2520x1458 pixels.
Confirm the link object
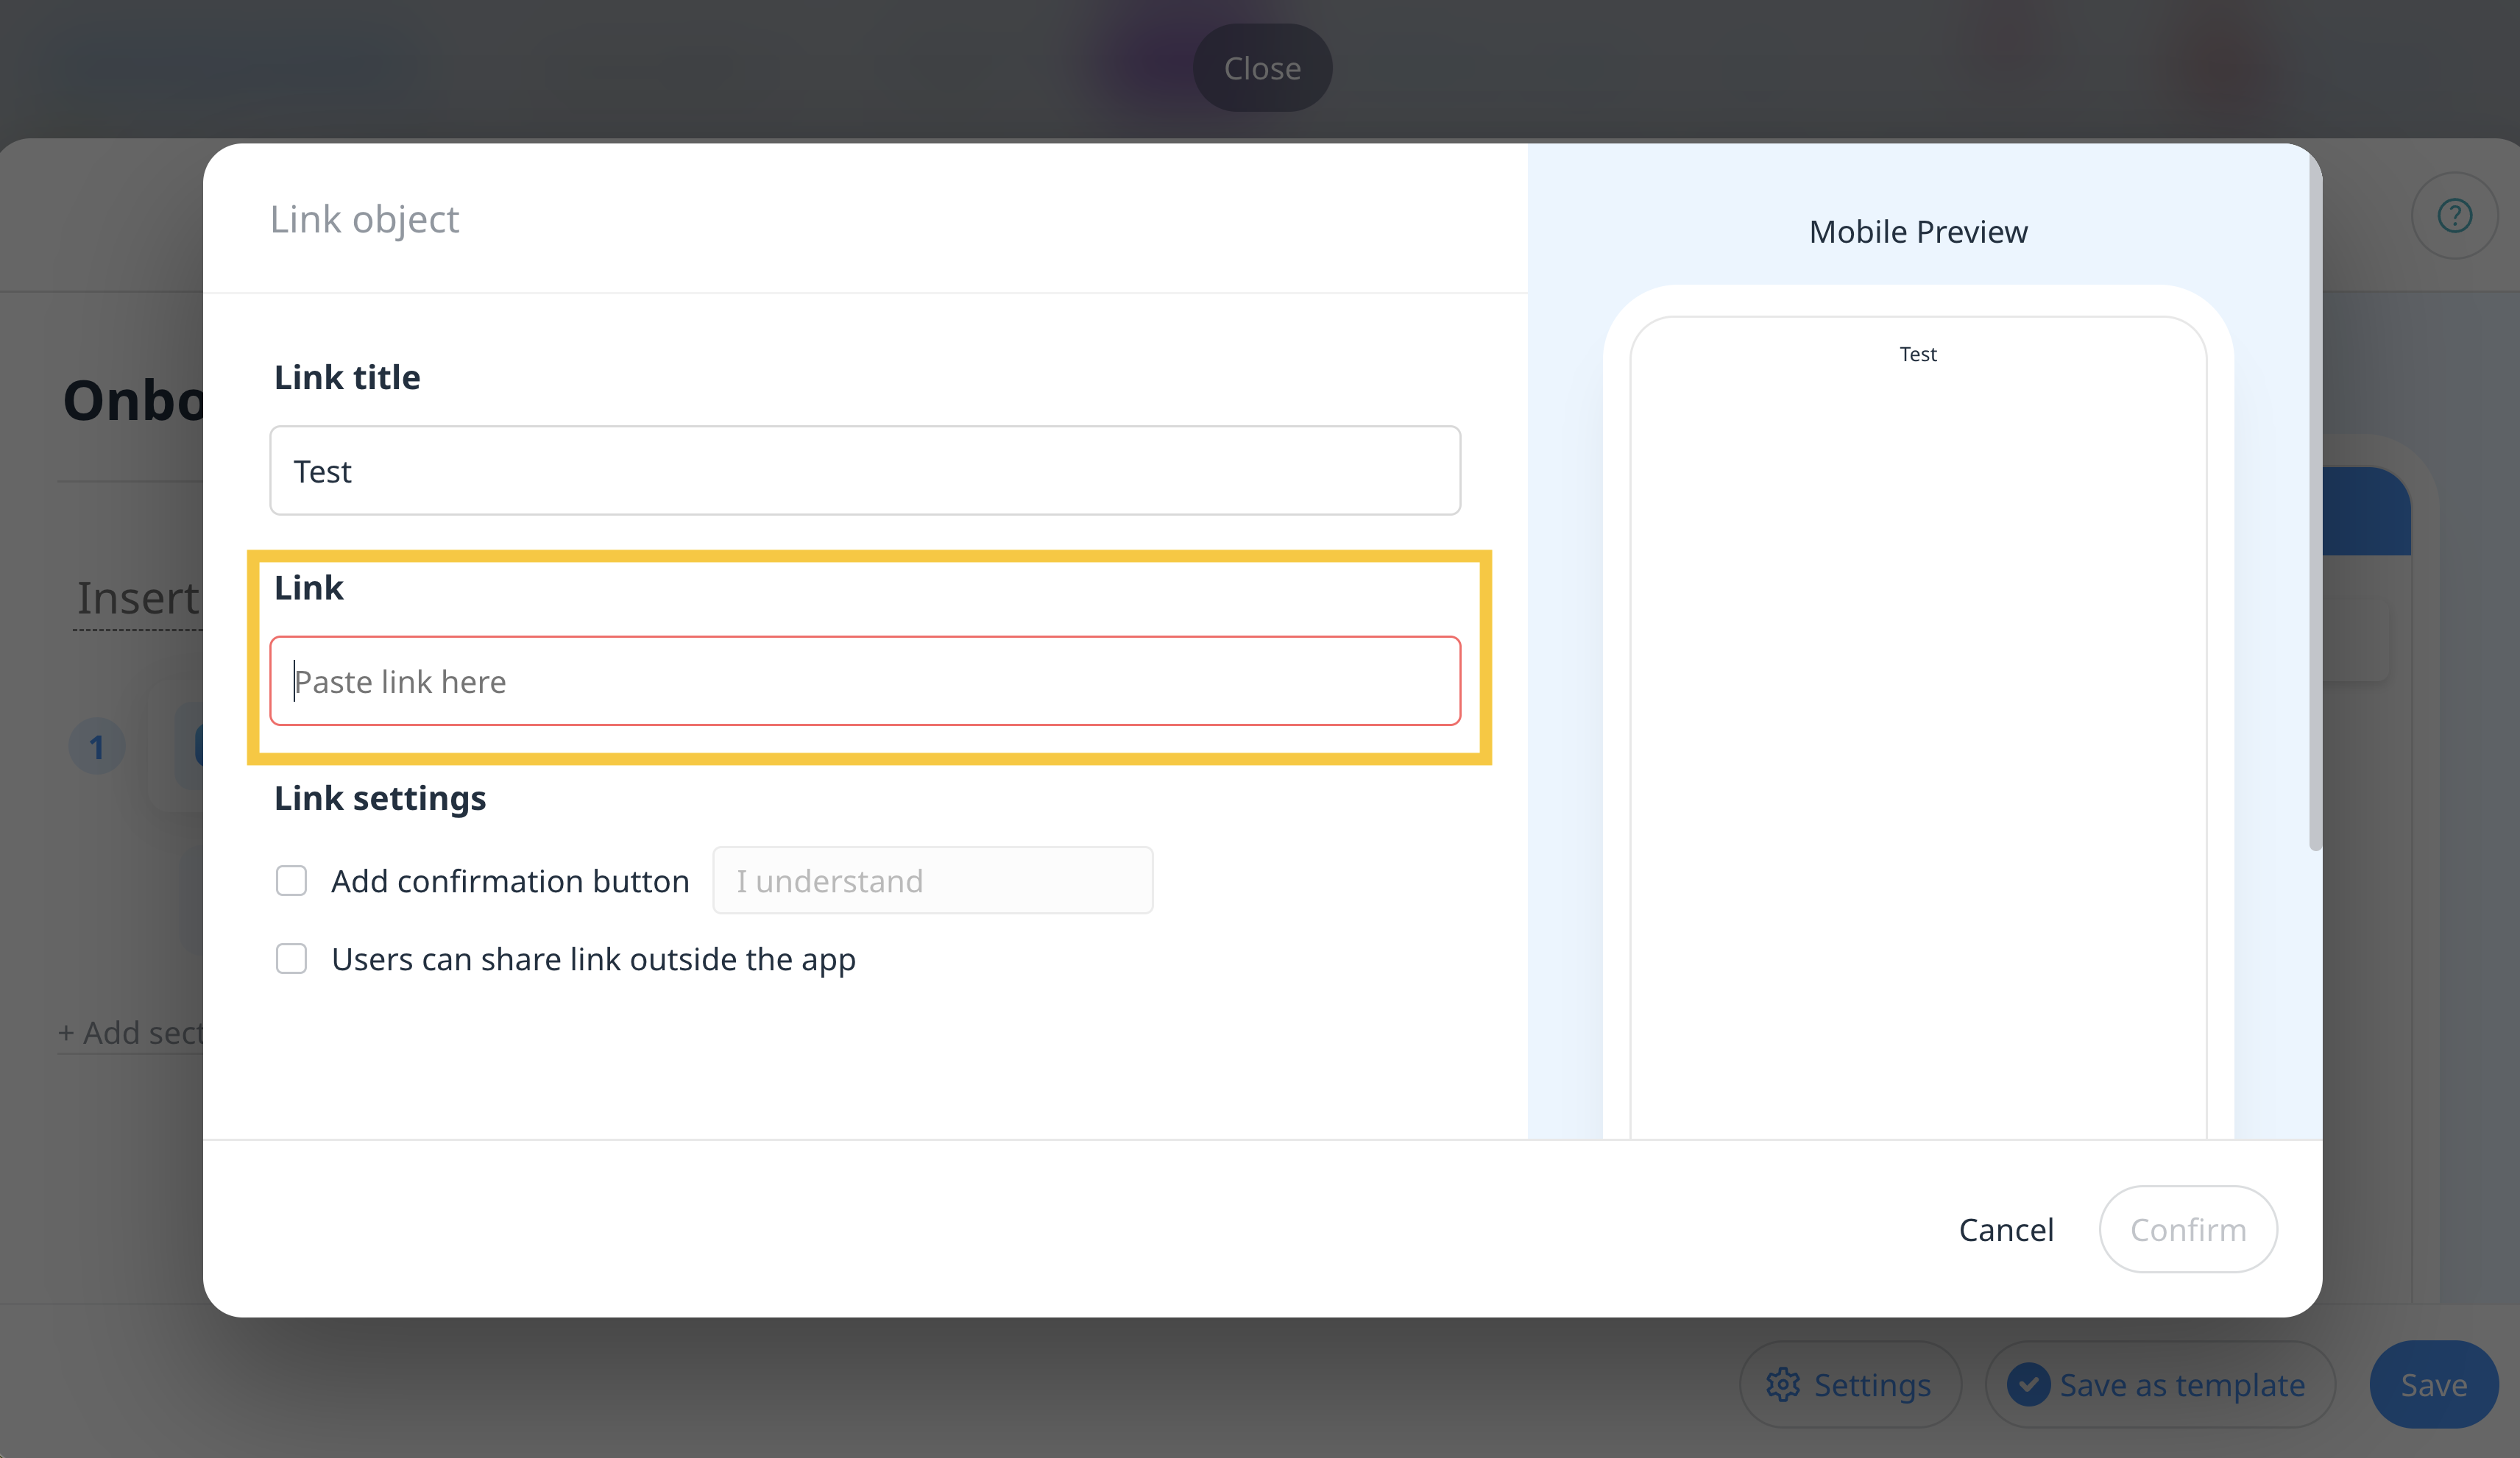pyautogui.click(x=2188, y=1229)
